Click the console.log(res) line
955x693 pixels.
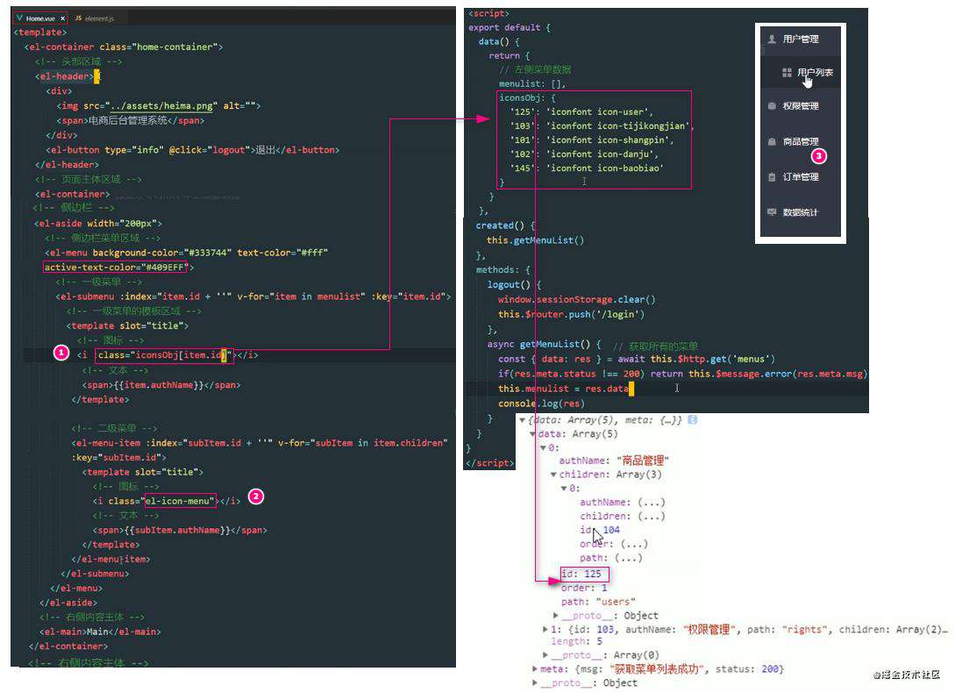(541, 403)
